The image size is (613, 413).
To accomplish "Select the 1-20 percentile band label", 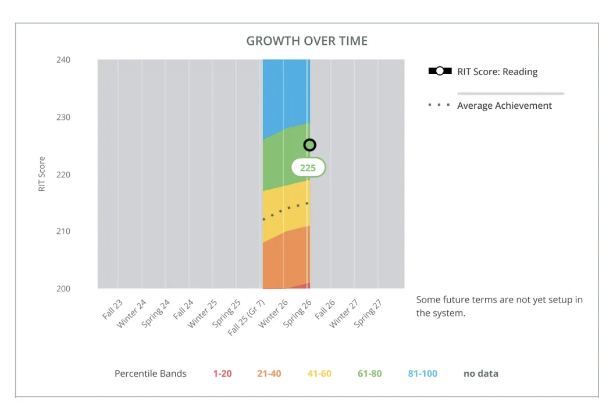I will (x=222, y=373).
